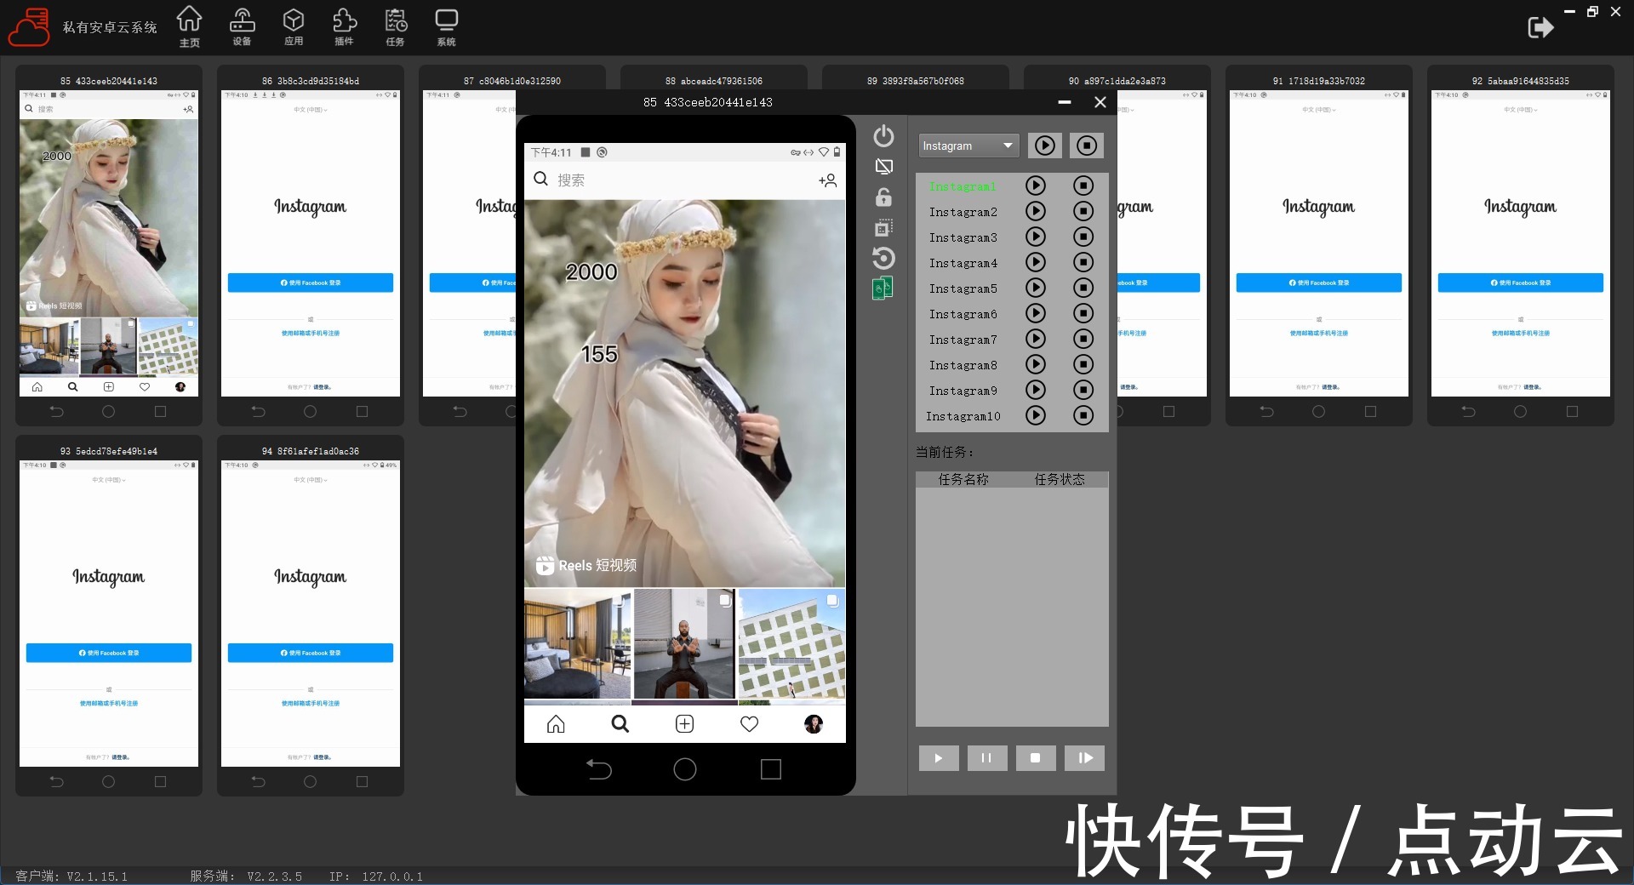The width and height of the screenshot is (1634, 885).
Task: Run the Instagram2 script
Action: coord(1036,211)
